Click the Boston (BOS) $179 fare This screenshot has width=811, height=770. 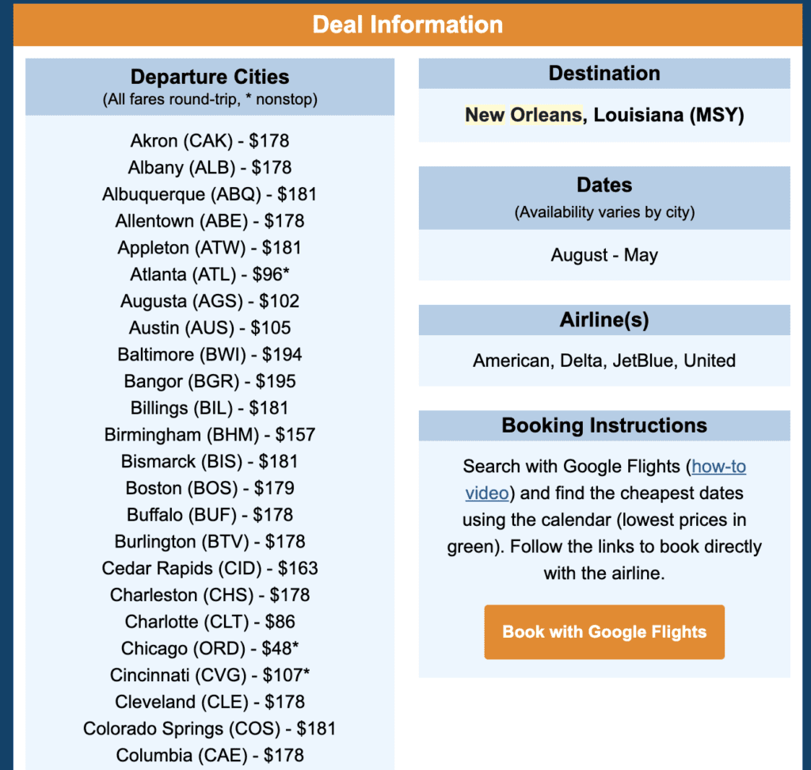(x=209, y=488)
